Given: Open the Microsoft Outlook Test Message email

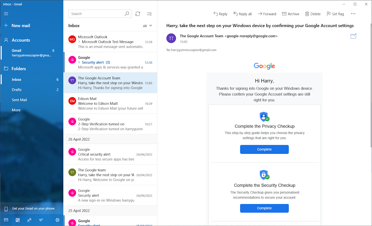Looking at the screenshot, I should (x=110, y=42).
